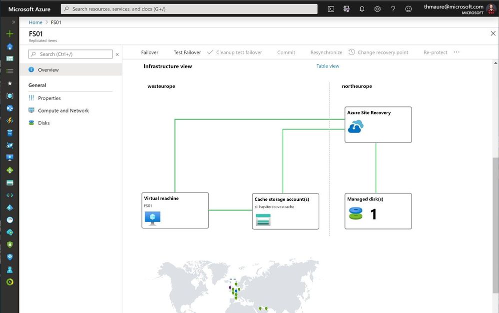Screen dimensions: 499x313
Task: Open Home from the left sidebar icon
Action: tap(10, 46)
